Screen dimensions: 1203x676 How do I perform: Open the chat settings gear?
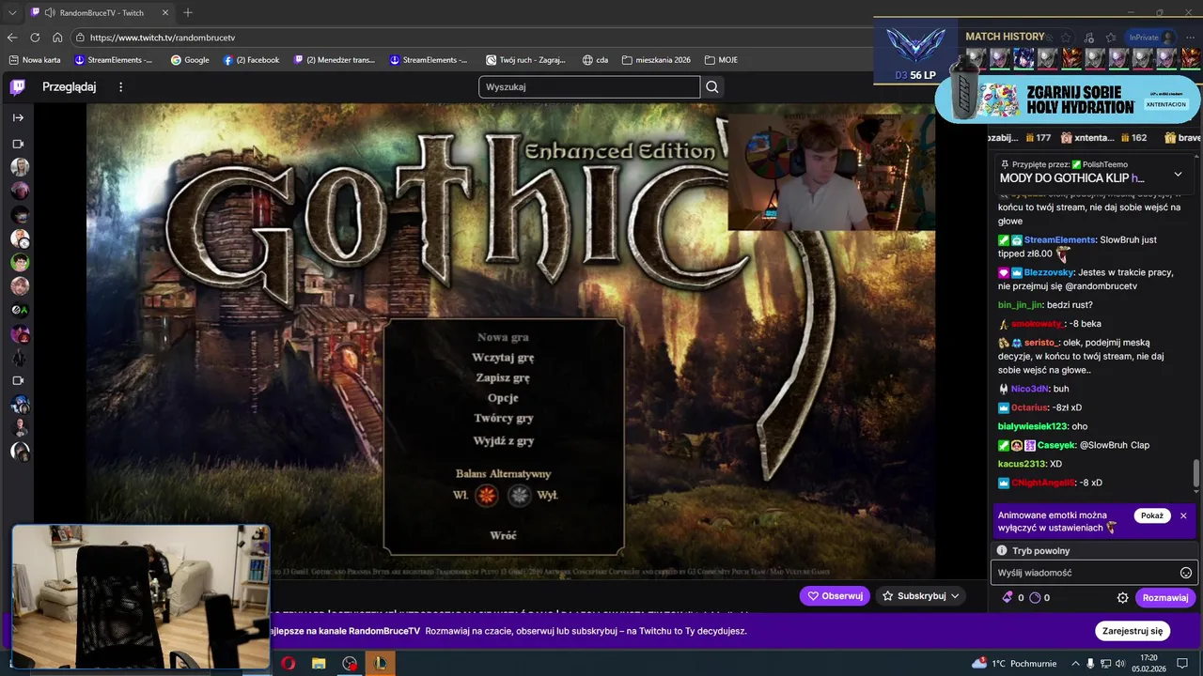click(x=1122, y=597)
